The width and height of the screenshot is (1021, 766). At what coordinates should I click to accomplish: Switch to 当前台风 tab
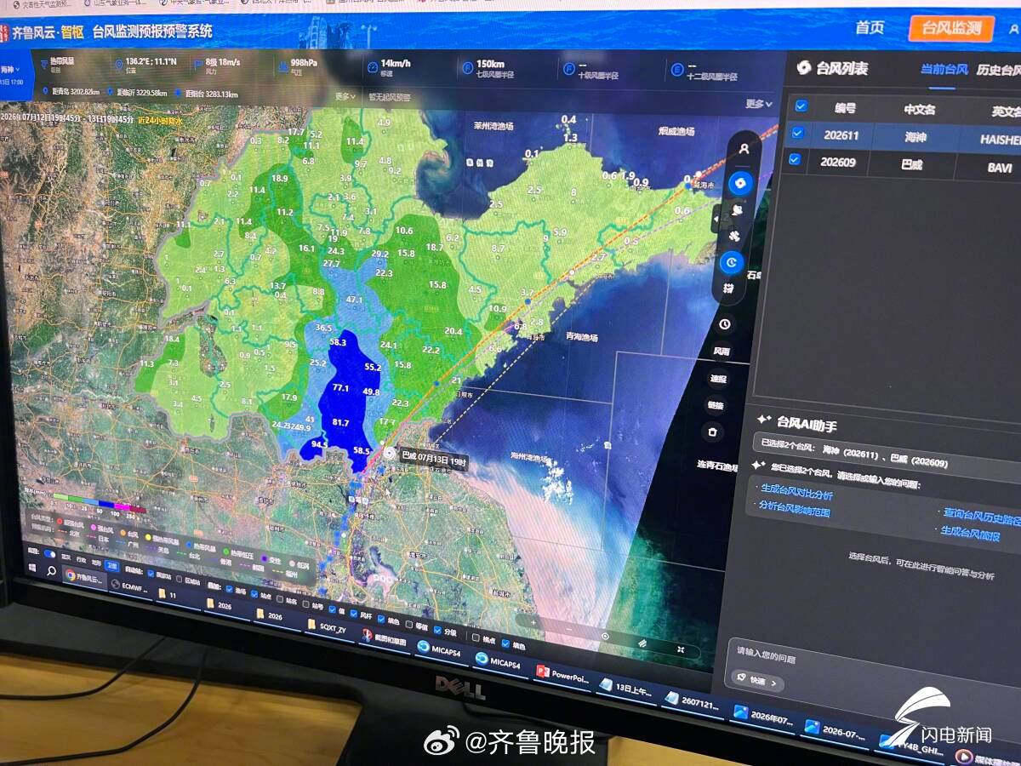[x=944, y=69]
